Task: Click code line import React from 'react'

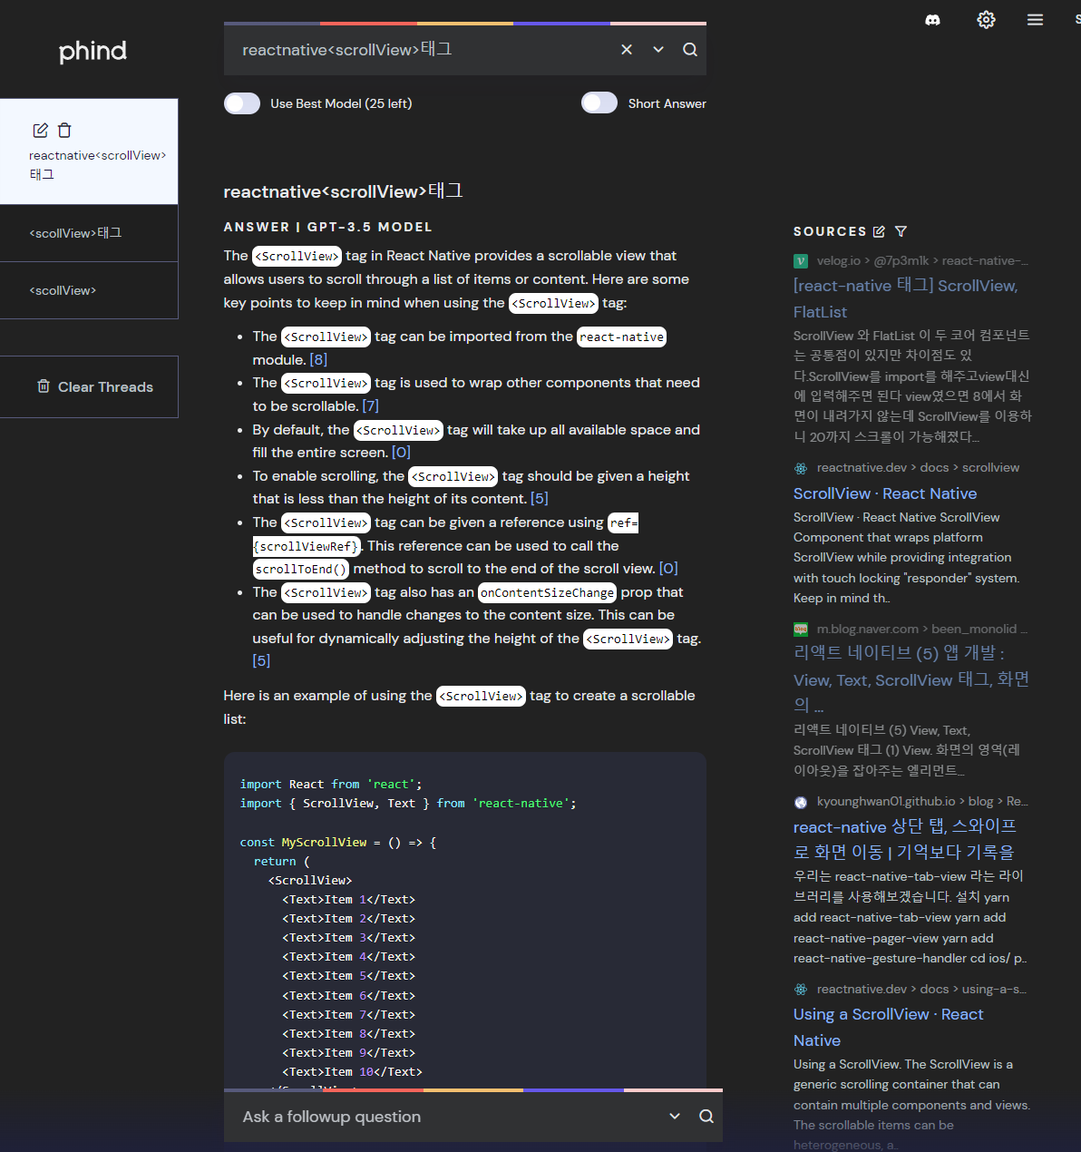Action: point(331,785)
